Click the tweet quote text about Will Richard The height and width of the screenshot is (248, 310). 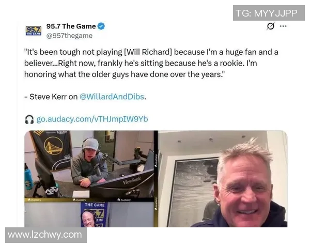point(151,63)
